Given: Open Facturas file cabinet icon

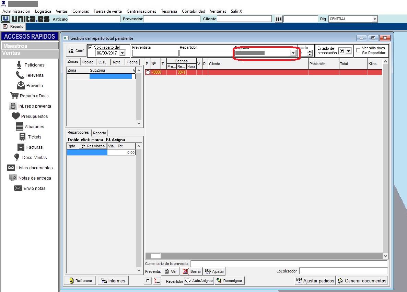Looking at the screenshot, I should [x=21, y=147].
